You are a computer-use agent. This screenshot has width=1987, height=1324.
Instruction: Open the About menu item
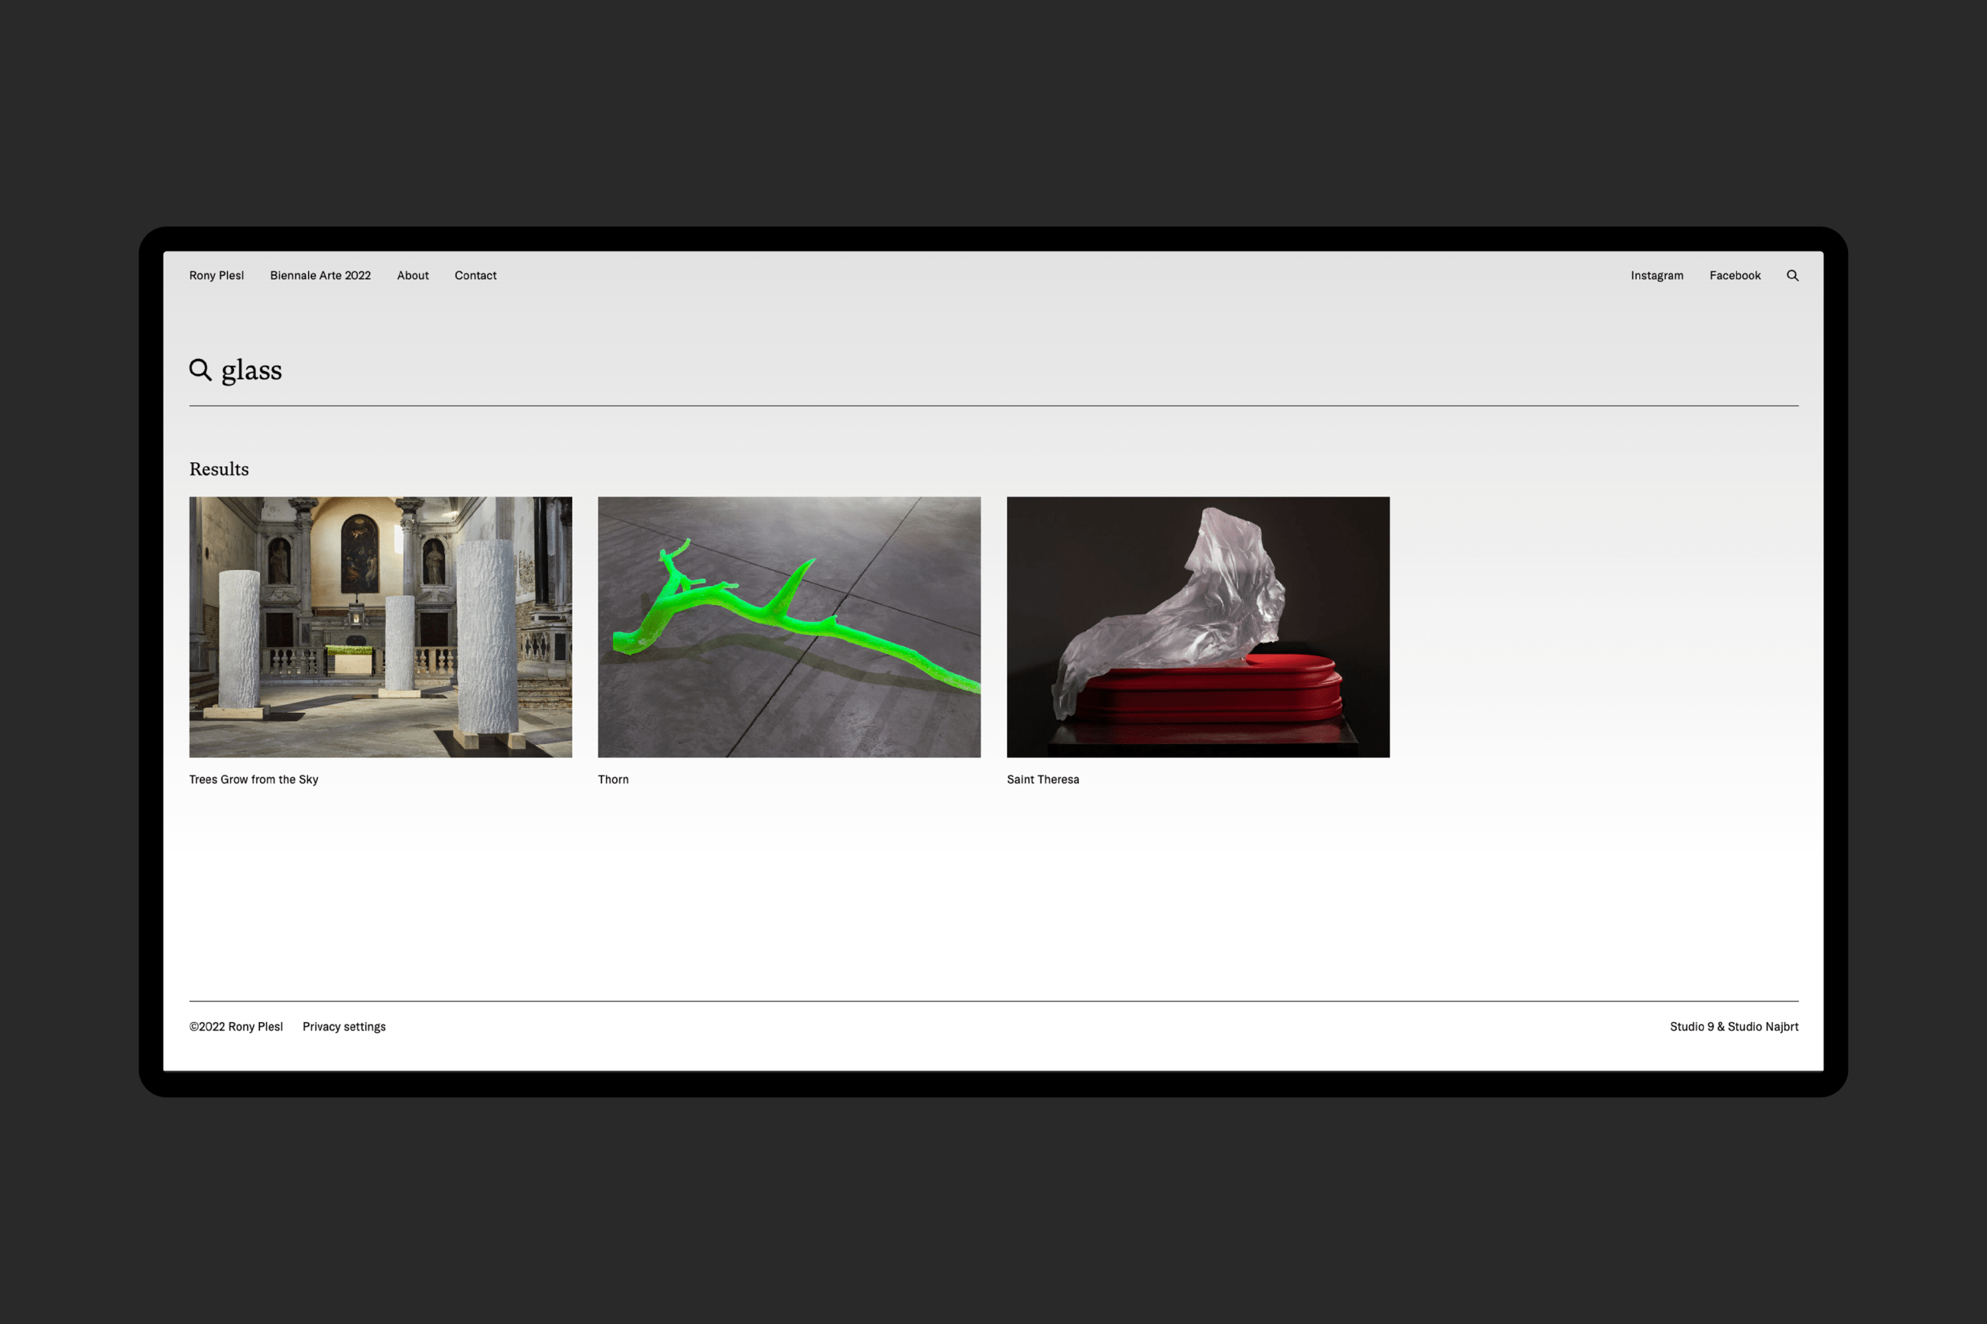click(413, 275)
